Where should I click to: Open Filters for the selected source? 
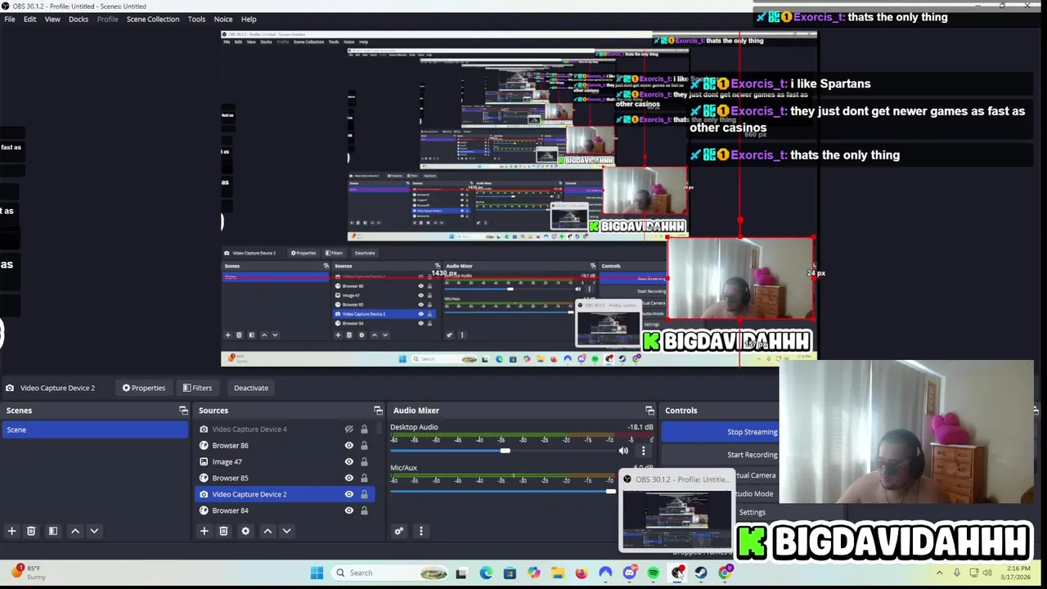click(x=197, y=388)
